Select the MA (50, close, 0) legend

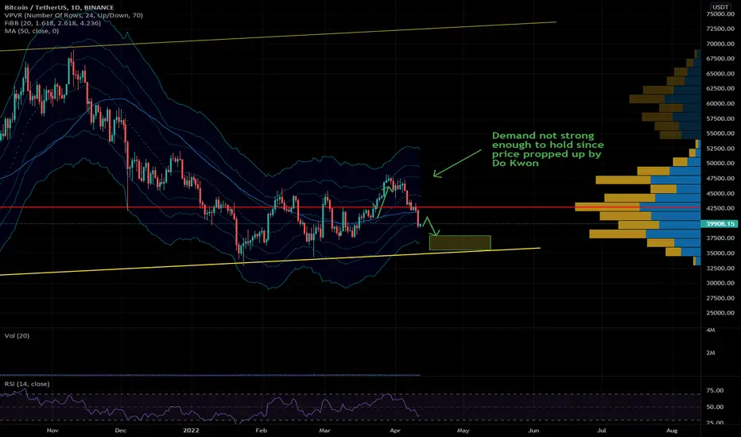32,31
